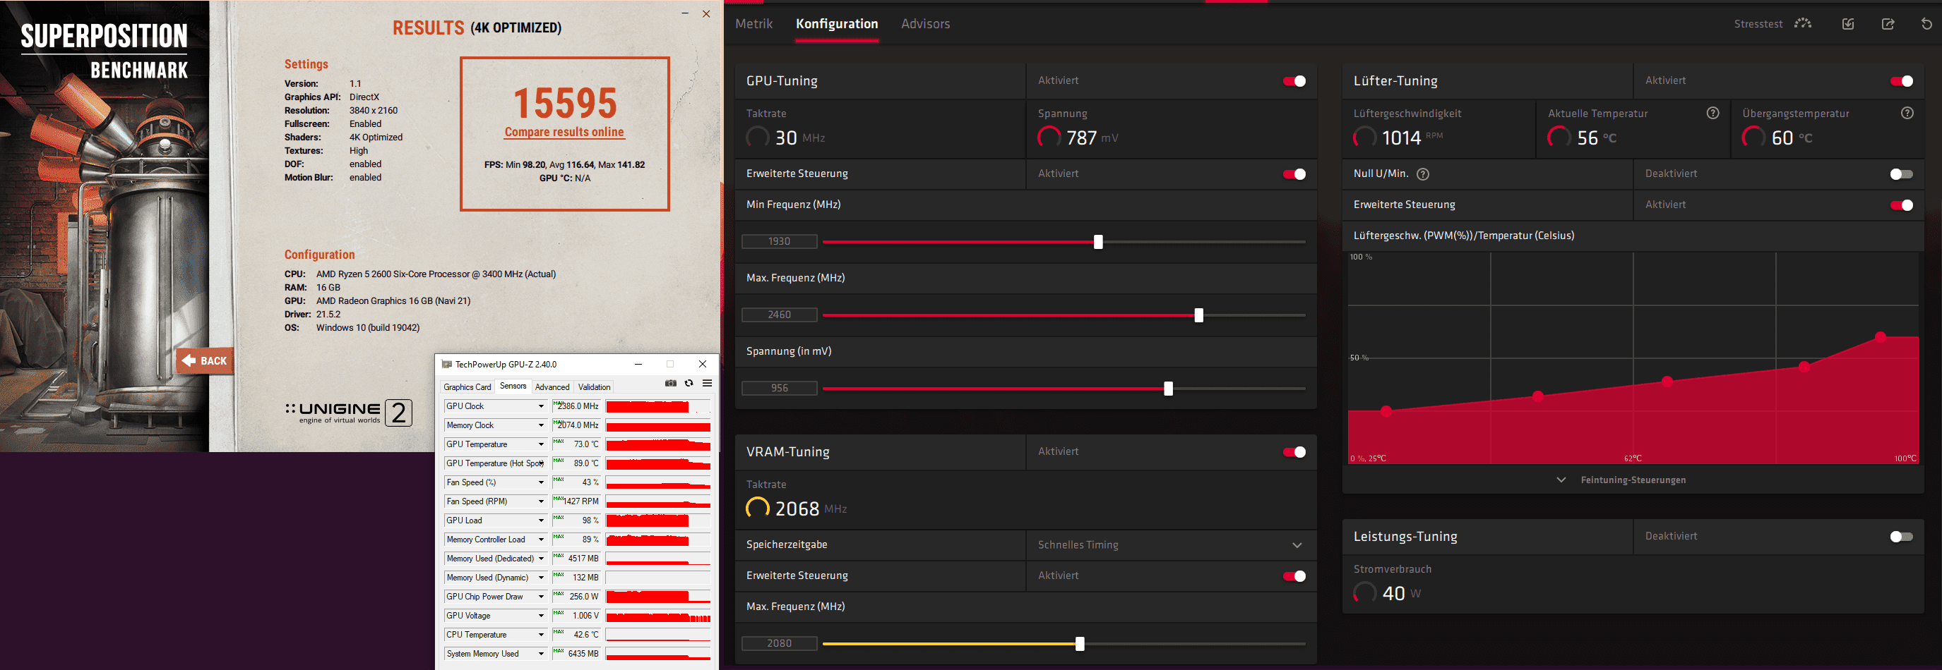Open the GPU Chip Power Draw dropdown
Image resolution: width=1942 pixels, height=670 pixels.
coord(540,597)
